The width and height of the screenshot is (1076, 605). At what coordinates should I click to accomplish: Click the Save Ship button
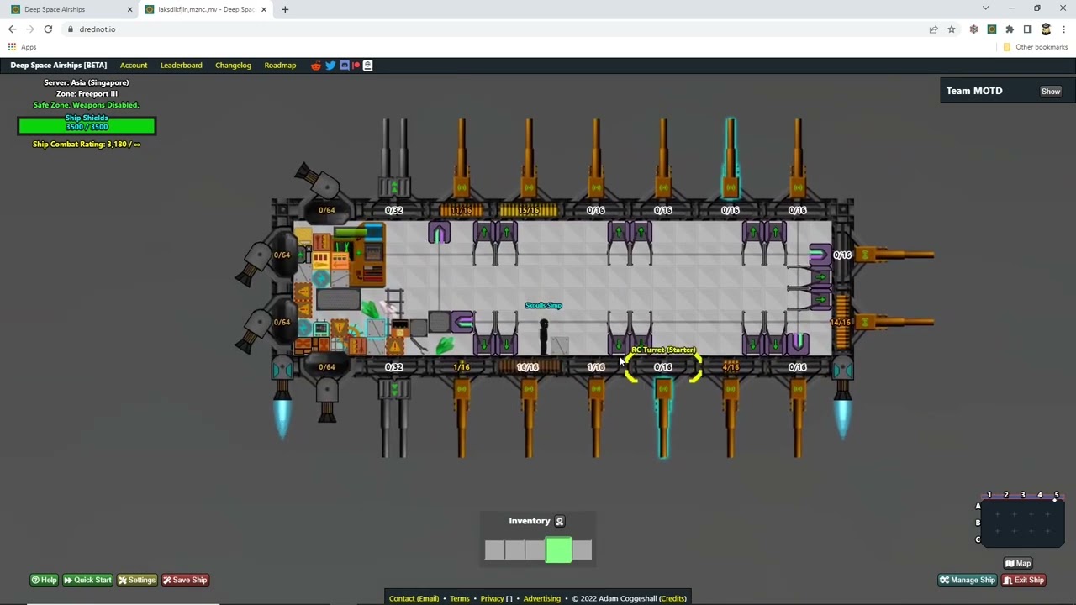(x=185, y=580)
